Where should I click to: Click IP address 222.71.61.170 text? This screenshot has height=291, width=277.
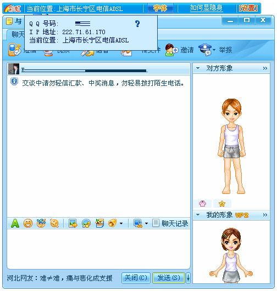84,32
